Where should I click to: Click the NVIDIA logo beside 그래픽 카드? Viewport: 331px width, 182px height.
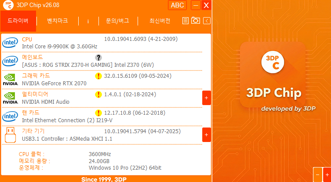[x=10, y=80]
